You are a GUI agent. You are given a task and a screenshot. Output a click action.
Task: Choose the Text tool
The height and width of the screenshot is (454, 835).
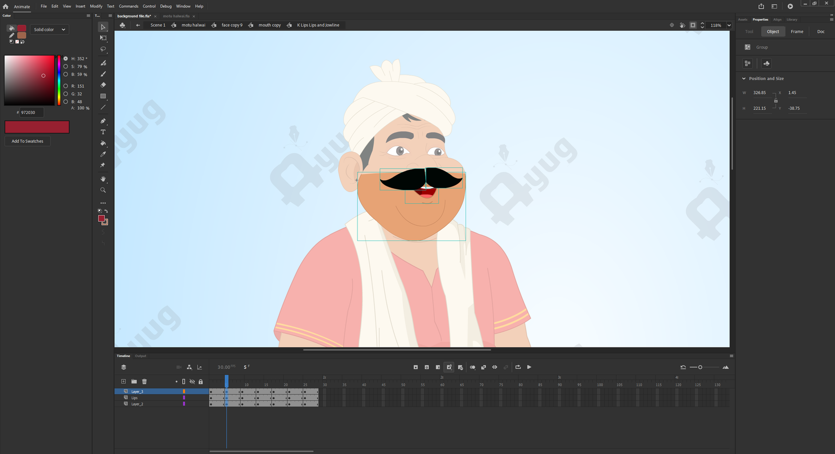(103, 132)
